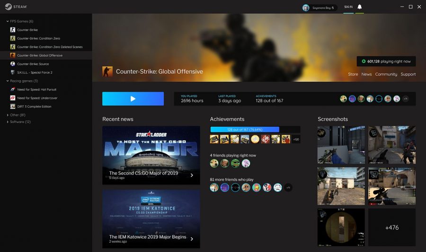
Task: Collapse the FPS Games category
Action: click(8, 21)
